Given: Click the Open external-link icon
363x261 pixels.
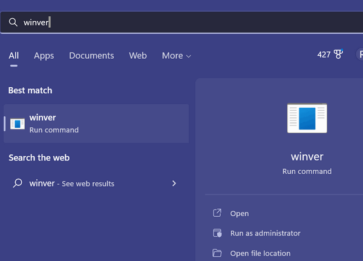Looking at the screenshot, I should (x=217, y=213).
